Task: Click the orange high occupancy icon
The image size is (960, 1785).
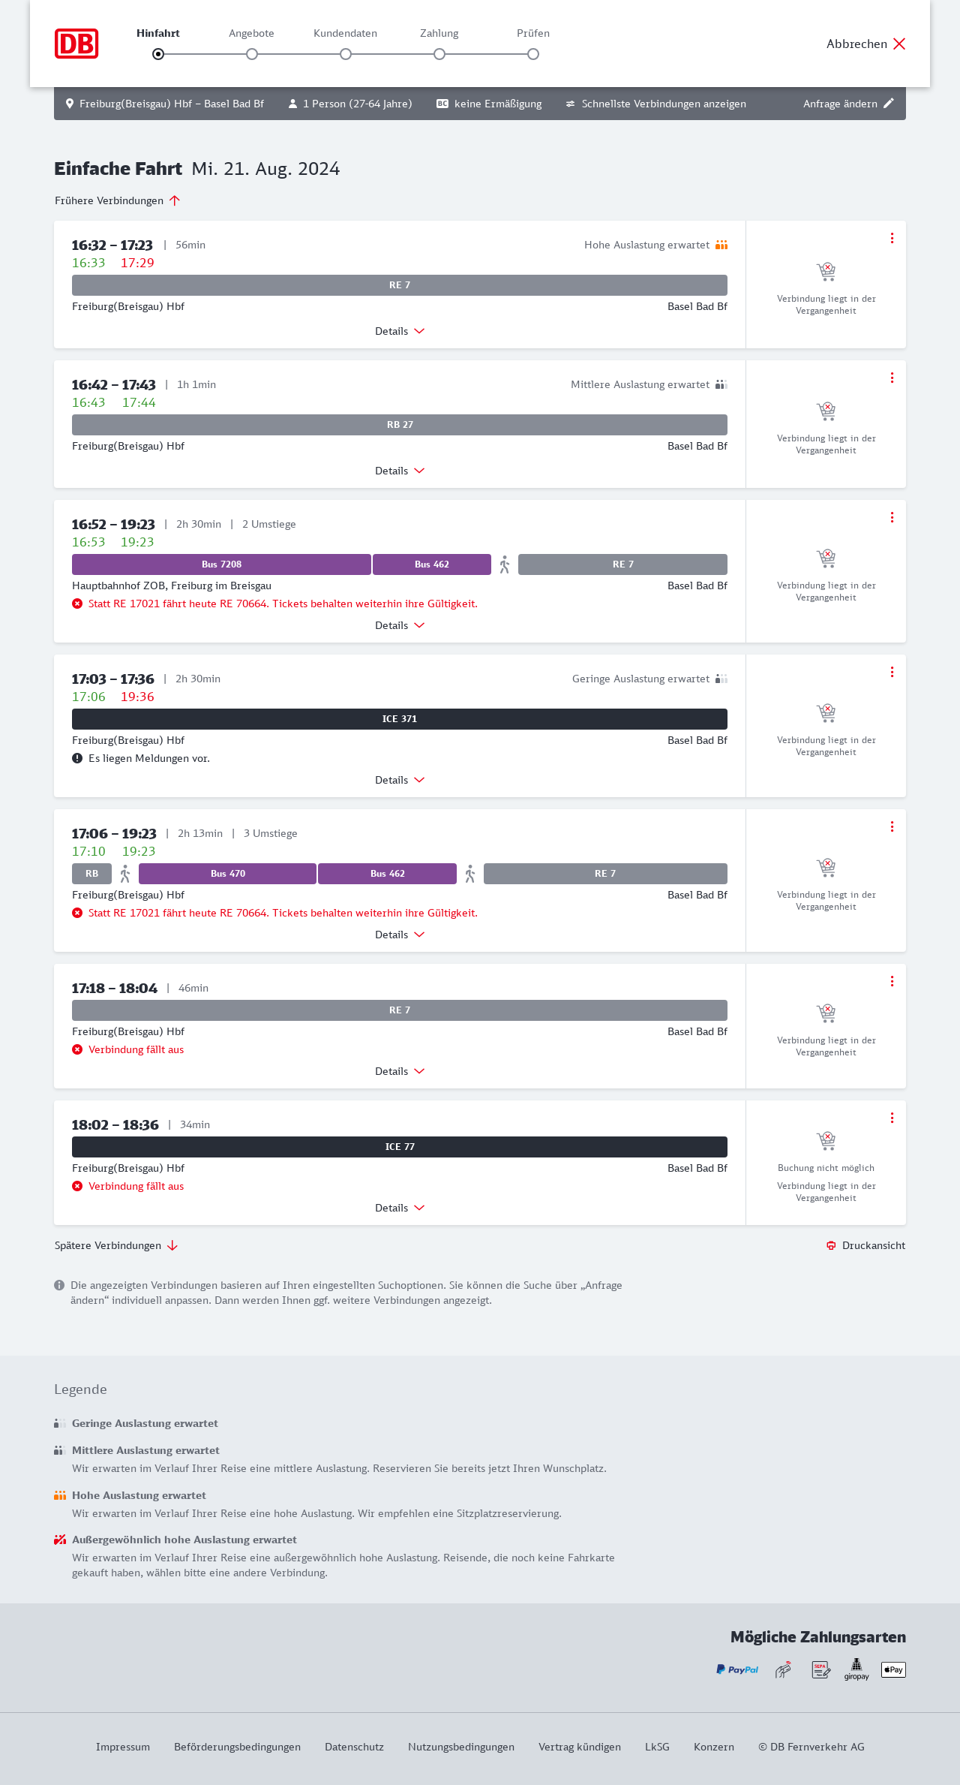Action: tap(721, 245)
